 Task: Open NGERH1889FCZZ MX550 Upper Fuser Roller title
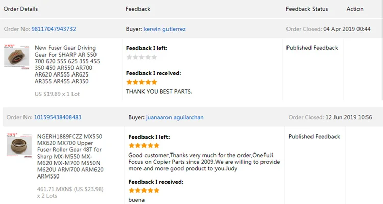tap(70, 156)
